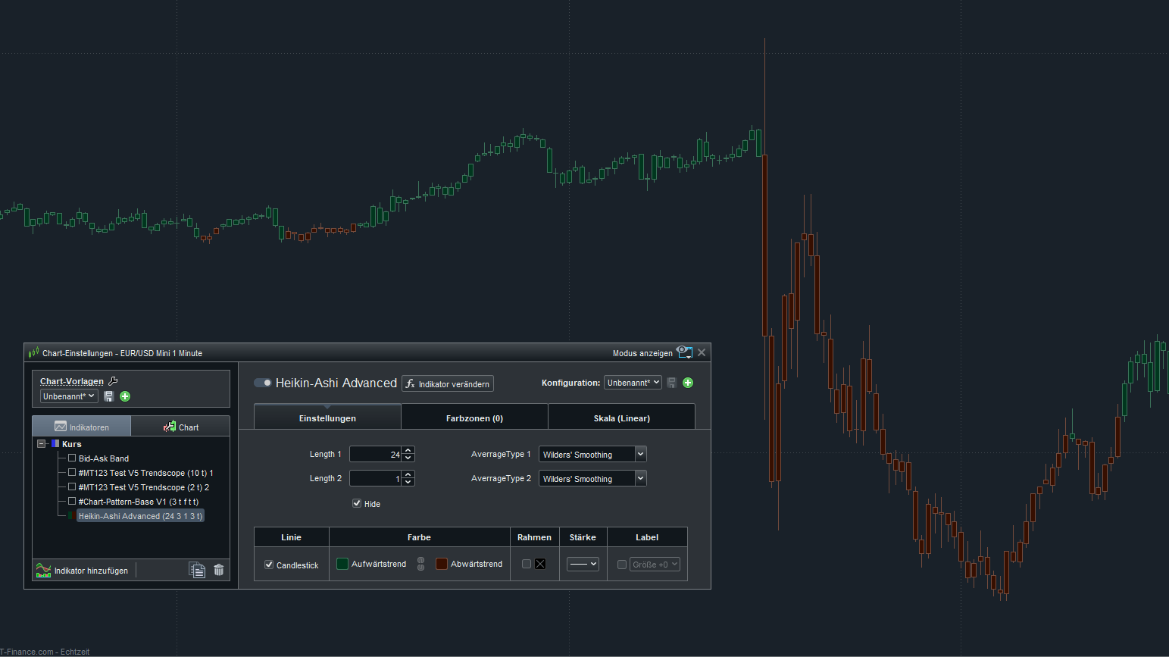Toggle Heikin-Ashi Advanced indicator switch
Screen dimensions: 1169x657
click(263, 383)
